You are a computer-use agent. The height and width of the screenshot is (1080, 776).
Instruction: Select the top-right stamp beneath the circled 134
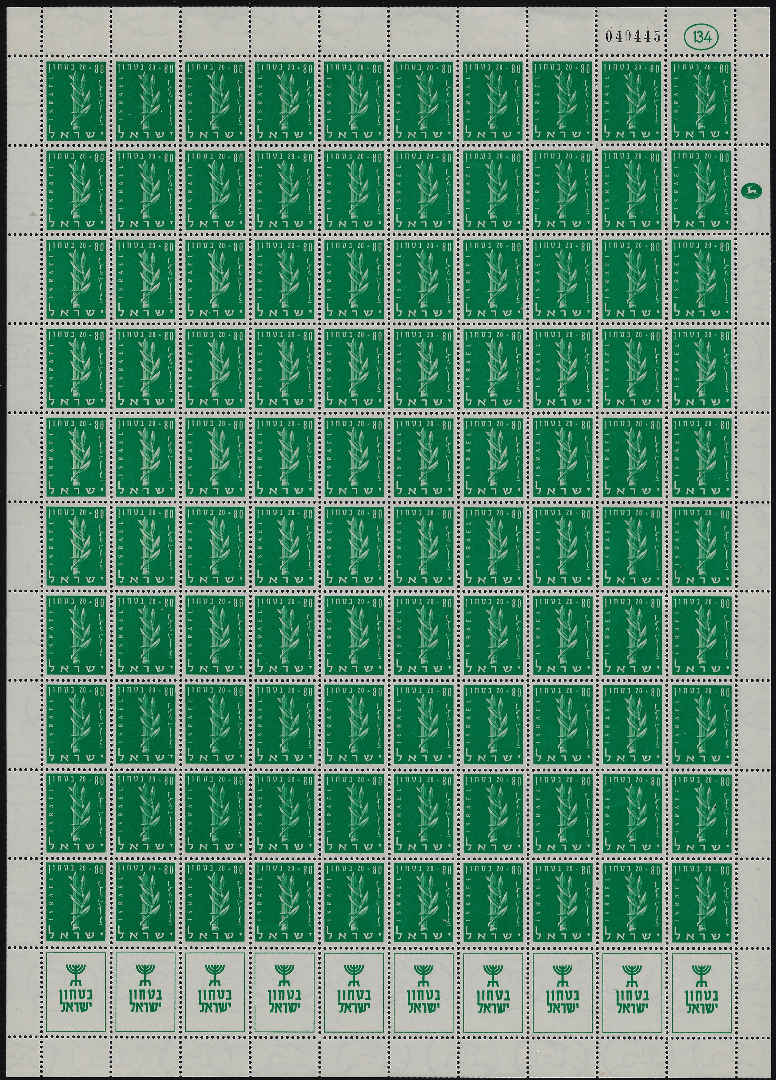coord(701,100)
